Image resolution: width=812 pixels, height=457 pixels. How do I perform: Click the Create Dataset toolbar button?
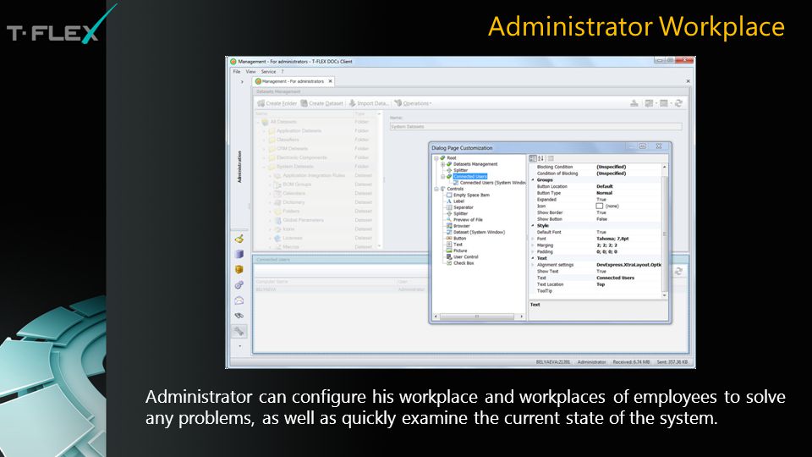point(321,103)
